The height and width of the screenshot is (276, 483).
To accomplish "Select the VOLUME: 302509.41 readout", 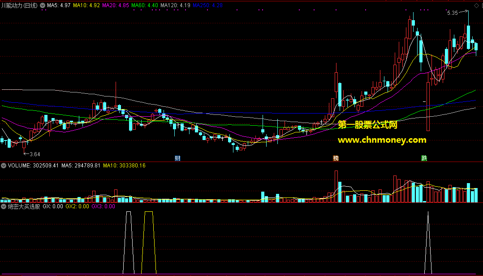I will click(x=33, y=166).
